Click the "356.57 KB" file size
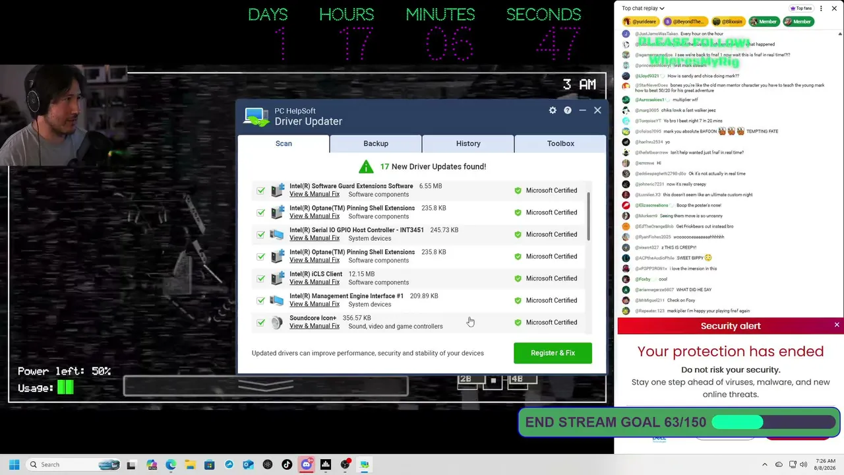Image resolution: width=844 pixels, height=475 pixels. coord(357,318)
